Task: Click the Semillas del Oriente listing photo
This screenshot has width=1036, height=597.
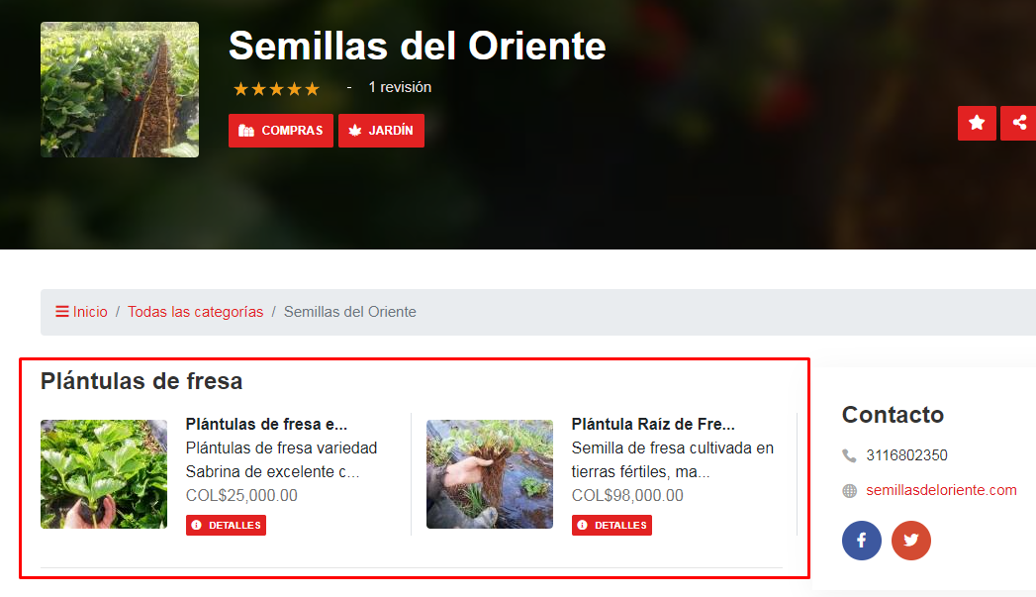Action: (120, 90)
